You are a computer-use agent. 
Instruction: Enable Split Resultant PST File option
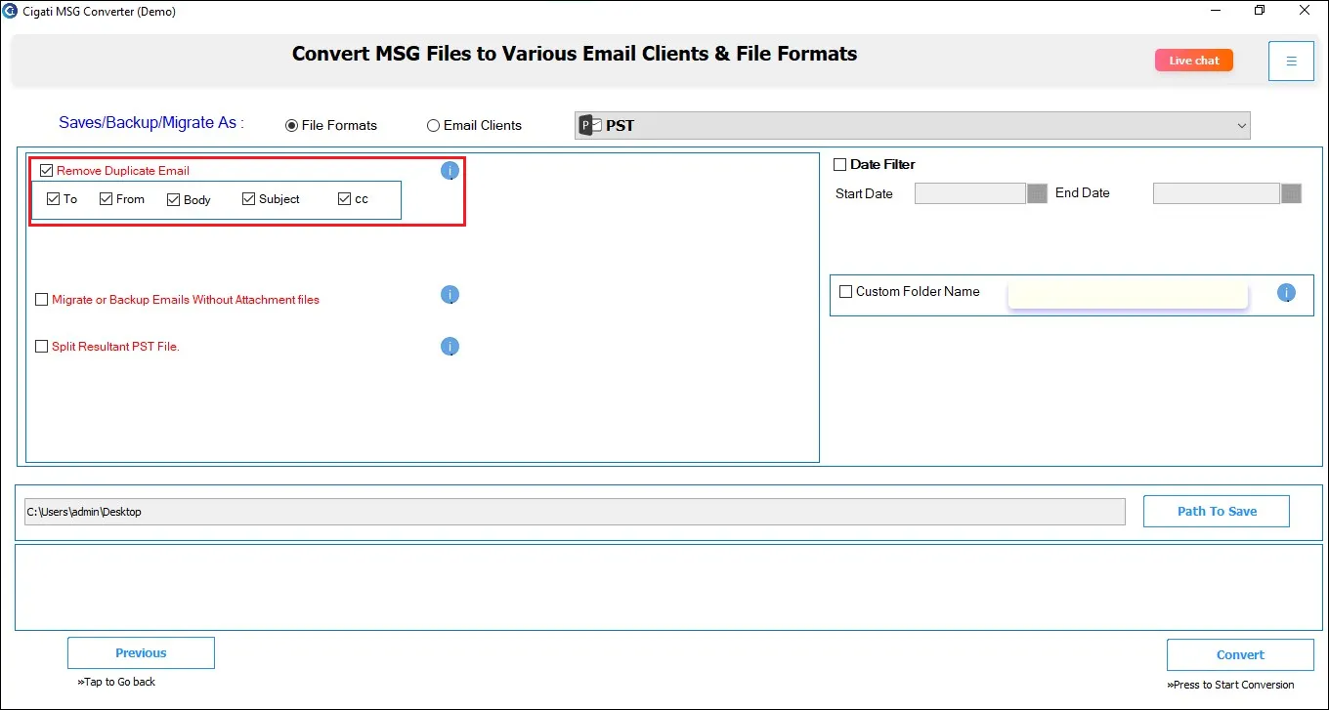pyautogui.click(x=41, y=346)
